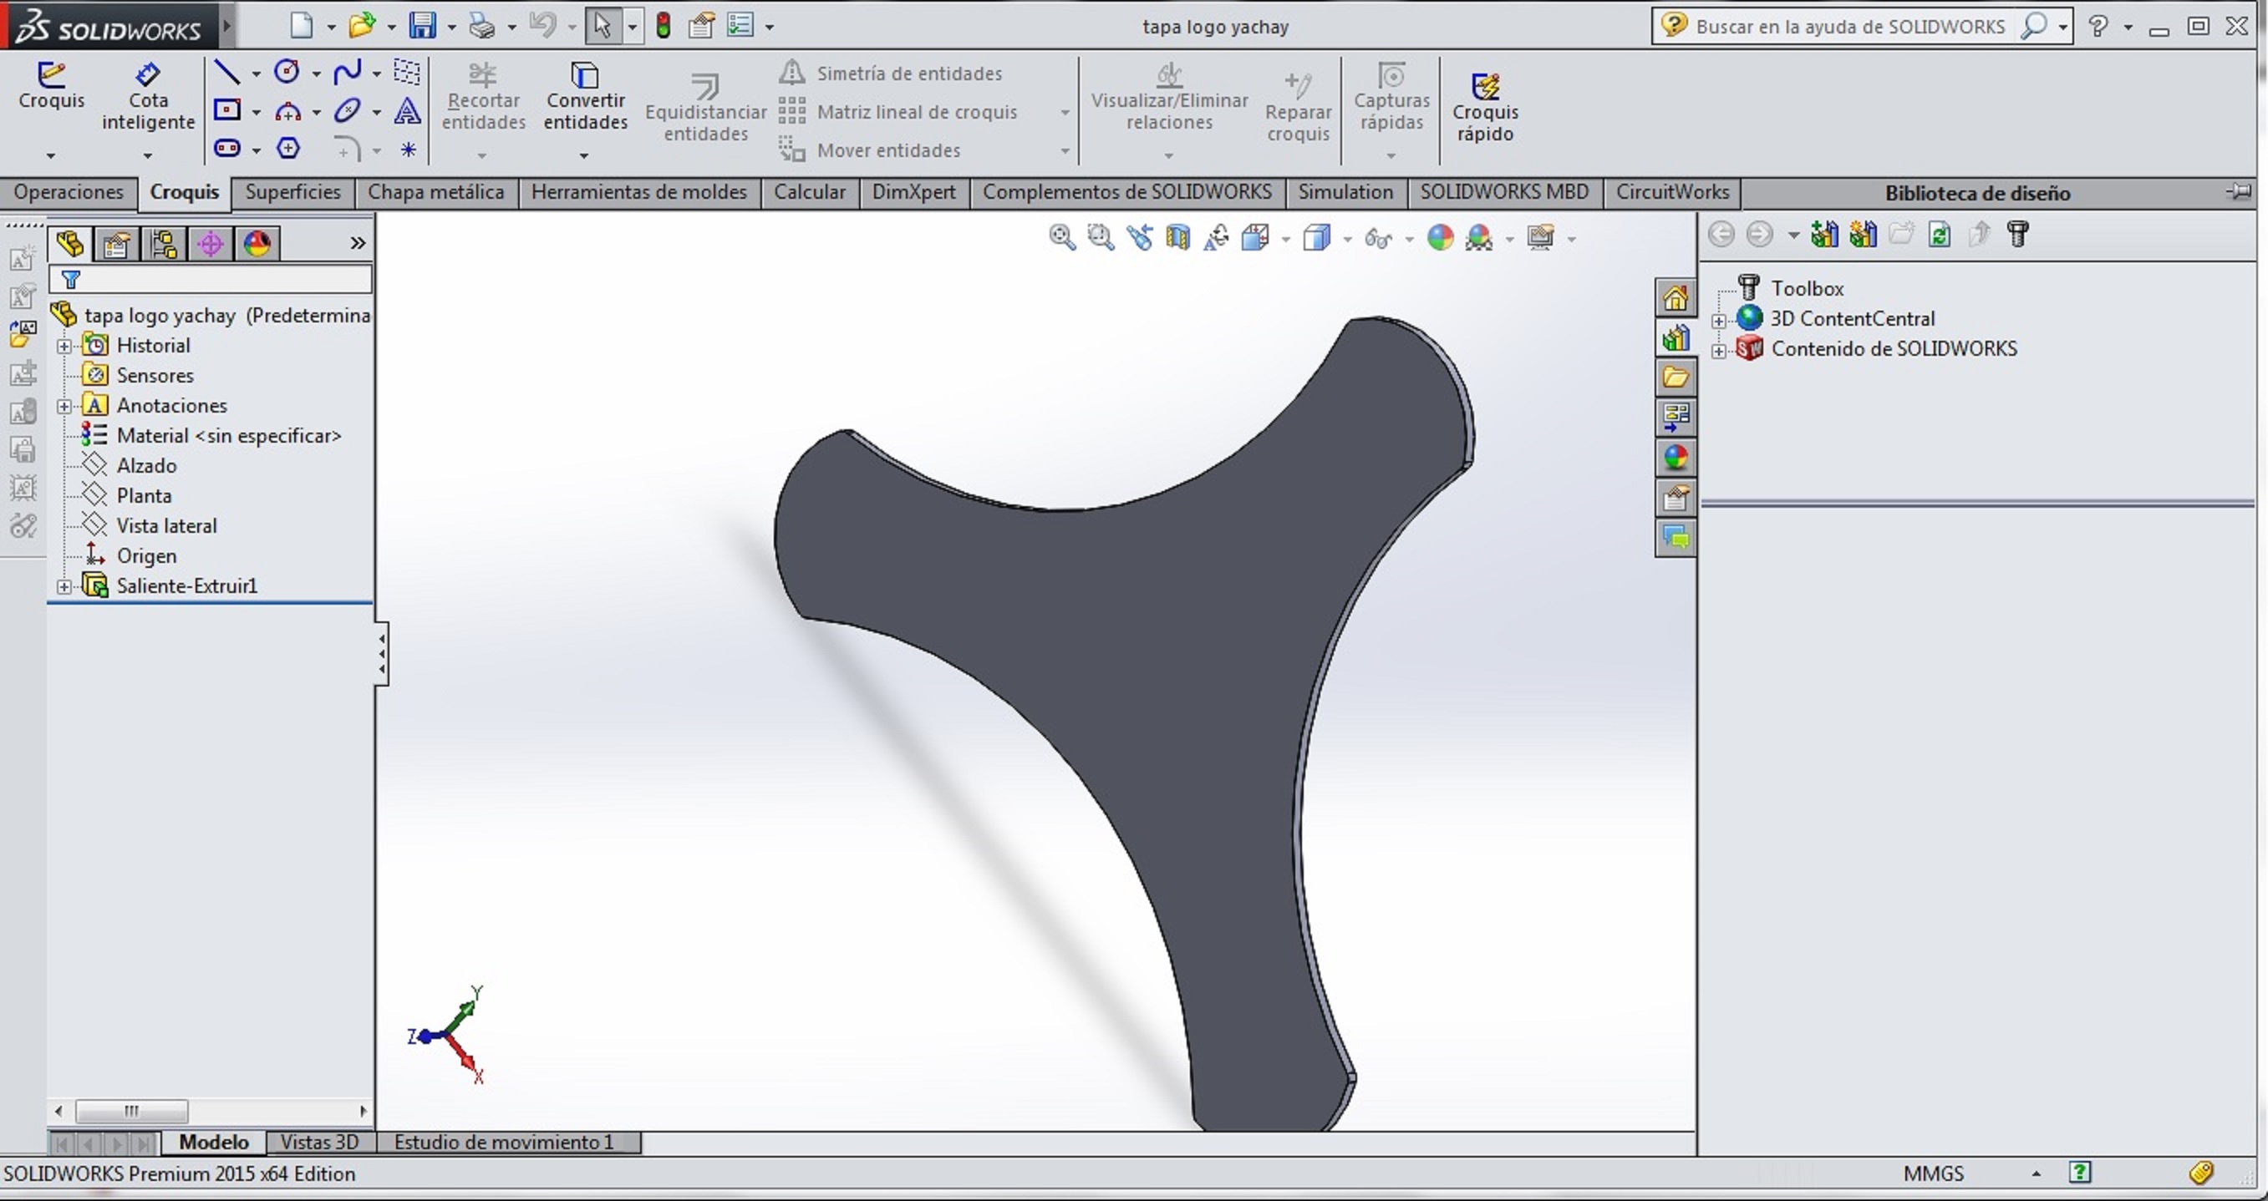
Task: Switch to the Operaciones tab
Action: click(69, 192)
